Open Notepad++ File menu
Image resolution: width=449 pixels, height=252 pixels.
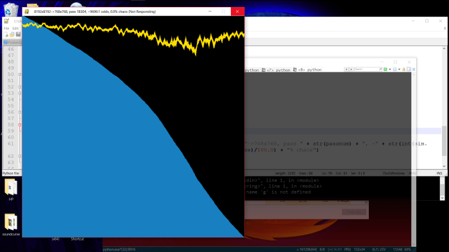pos(6,28)
